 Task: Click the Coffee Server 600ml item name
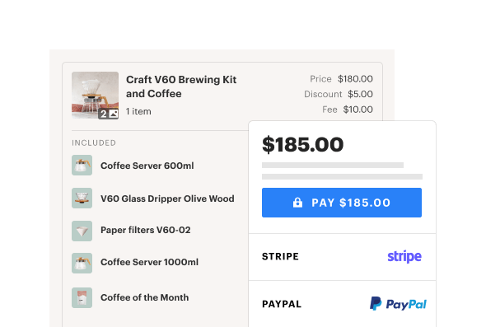(x=147, y=166)
